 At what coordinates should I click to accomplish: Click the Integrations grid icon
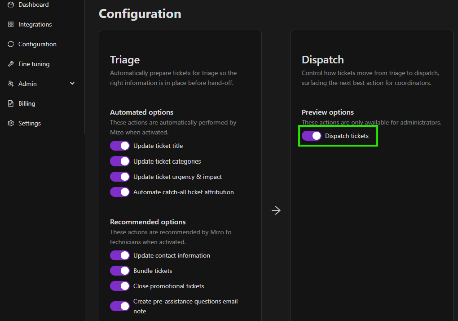[11, 24]
